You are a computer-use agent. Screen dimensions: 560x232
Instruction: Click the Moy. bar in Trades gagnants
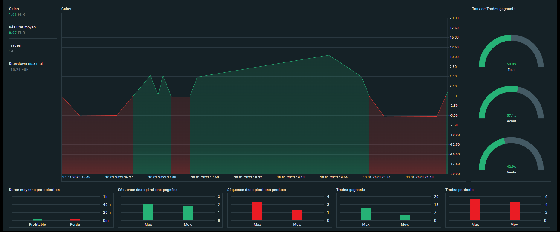point(405,218)
